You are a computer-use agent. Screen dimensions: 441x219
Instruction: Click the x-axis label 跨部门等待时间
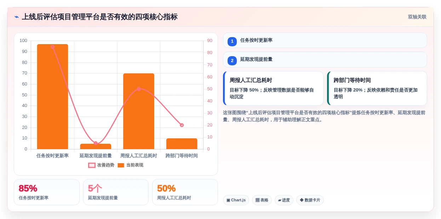point(182,156)
